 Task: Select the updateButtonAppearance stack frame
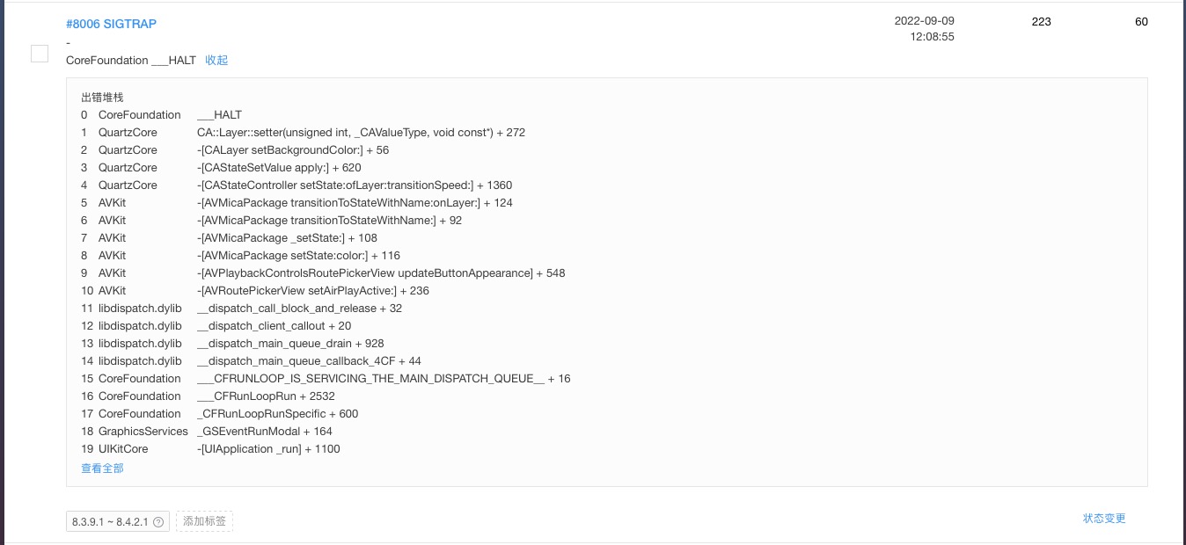(381, 273)
